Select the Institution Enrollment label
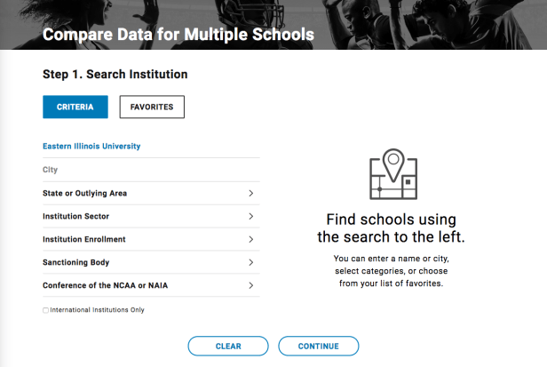Image resolution: width=547 pixels, height=367 pixels. pyautogui.click(x=84, y=239)
